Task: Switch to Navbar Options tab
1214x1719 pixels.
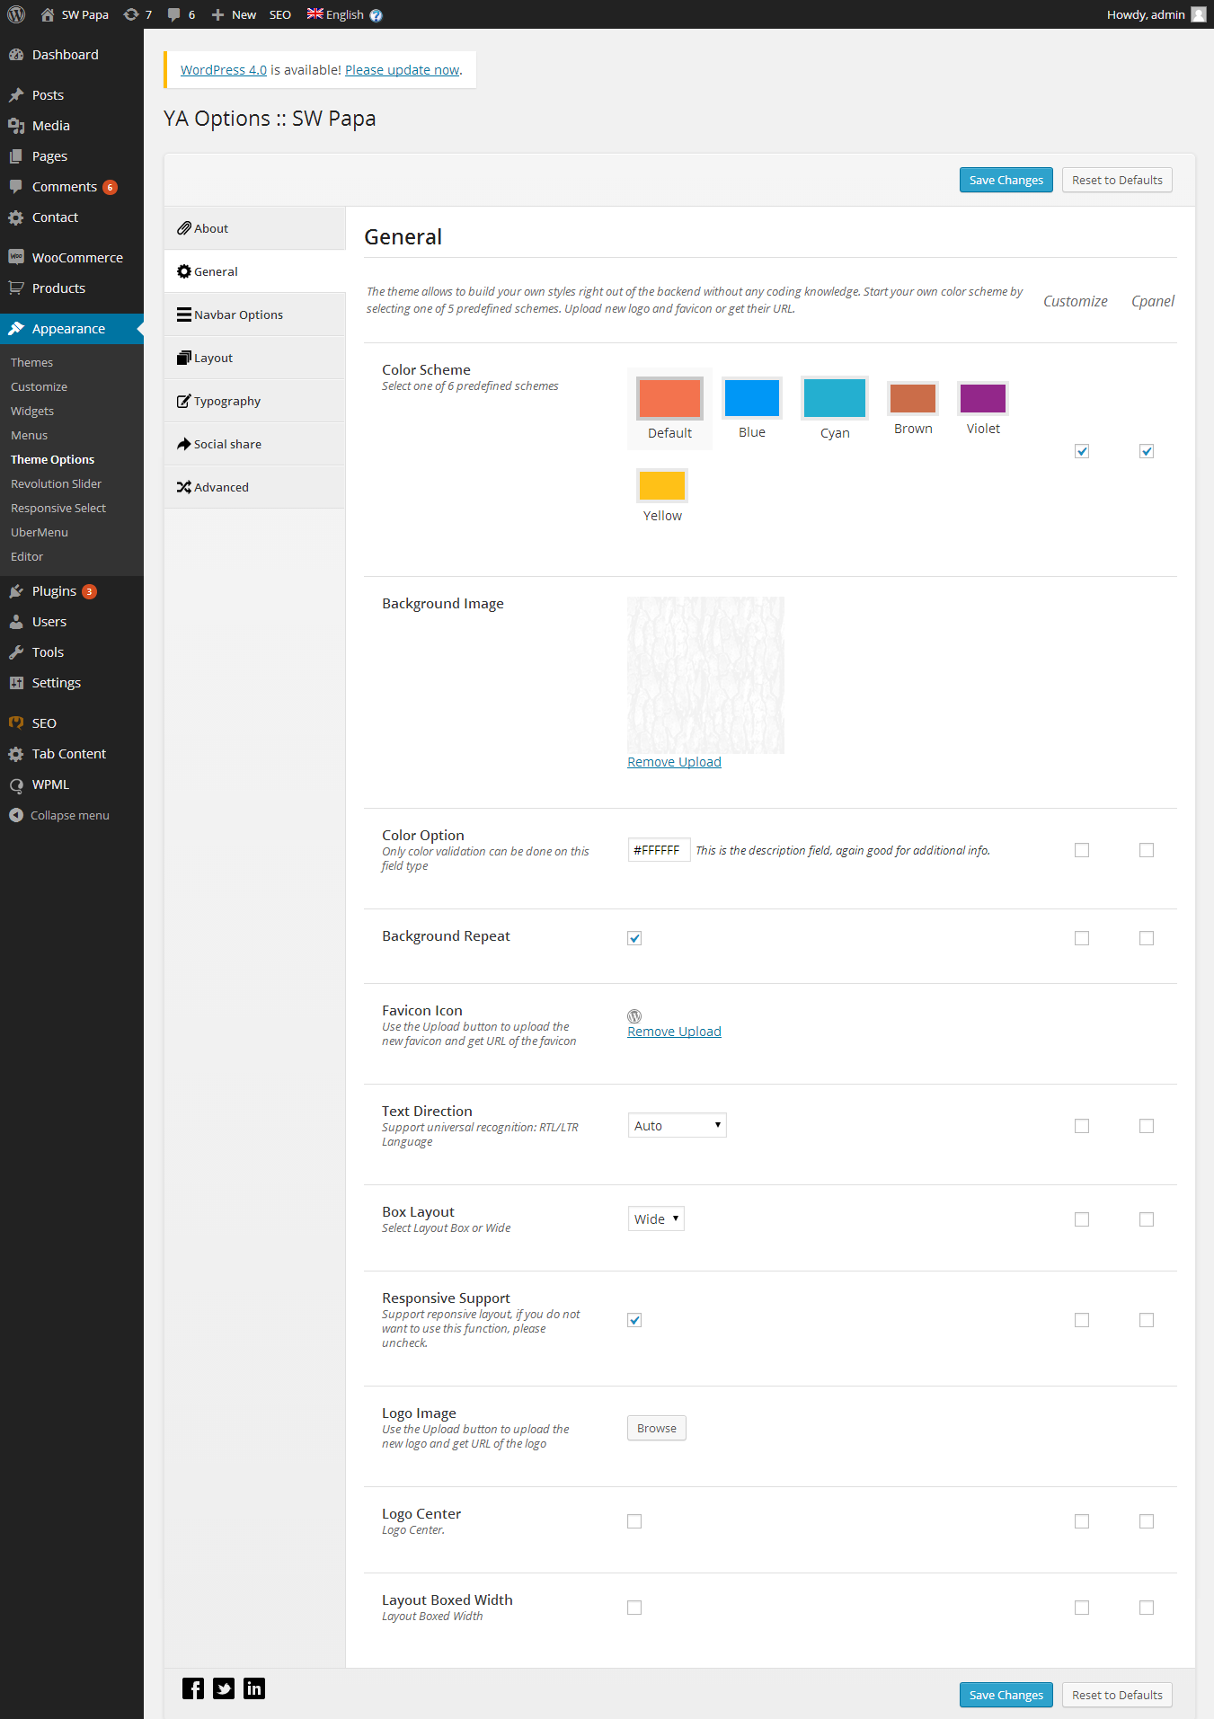Action: point(255,315)
